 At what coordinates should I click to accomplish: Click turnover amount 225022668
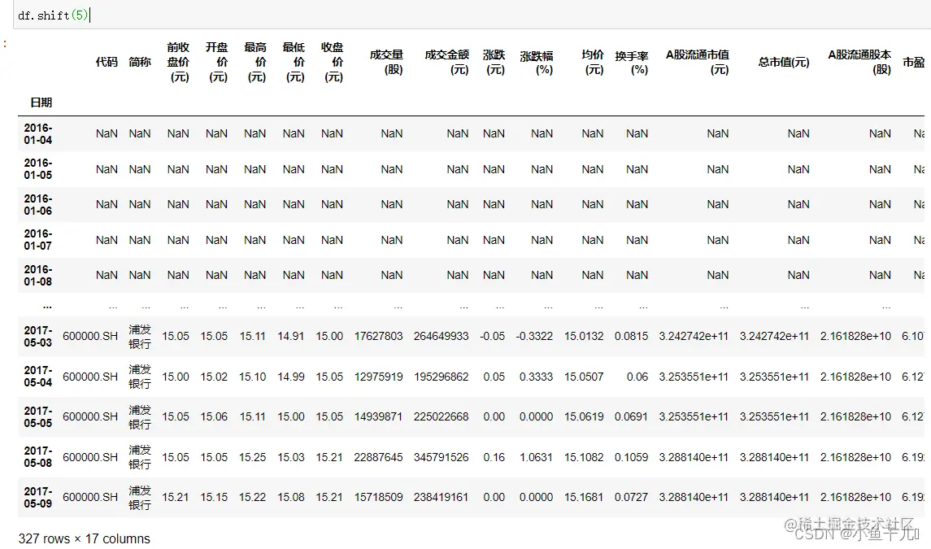coord(442,416)
